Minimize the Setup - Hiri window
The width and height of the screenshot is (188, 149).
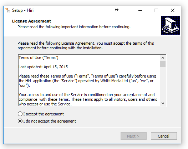click(140, 10)
